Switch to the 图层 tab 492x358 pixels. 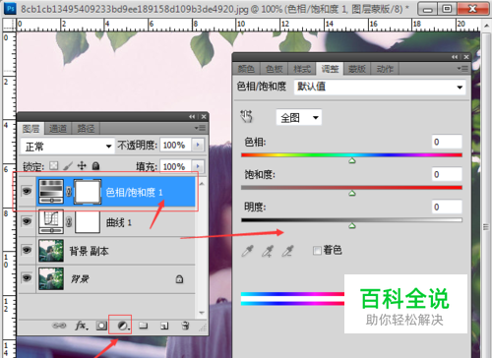coord(31,129)
